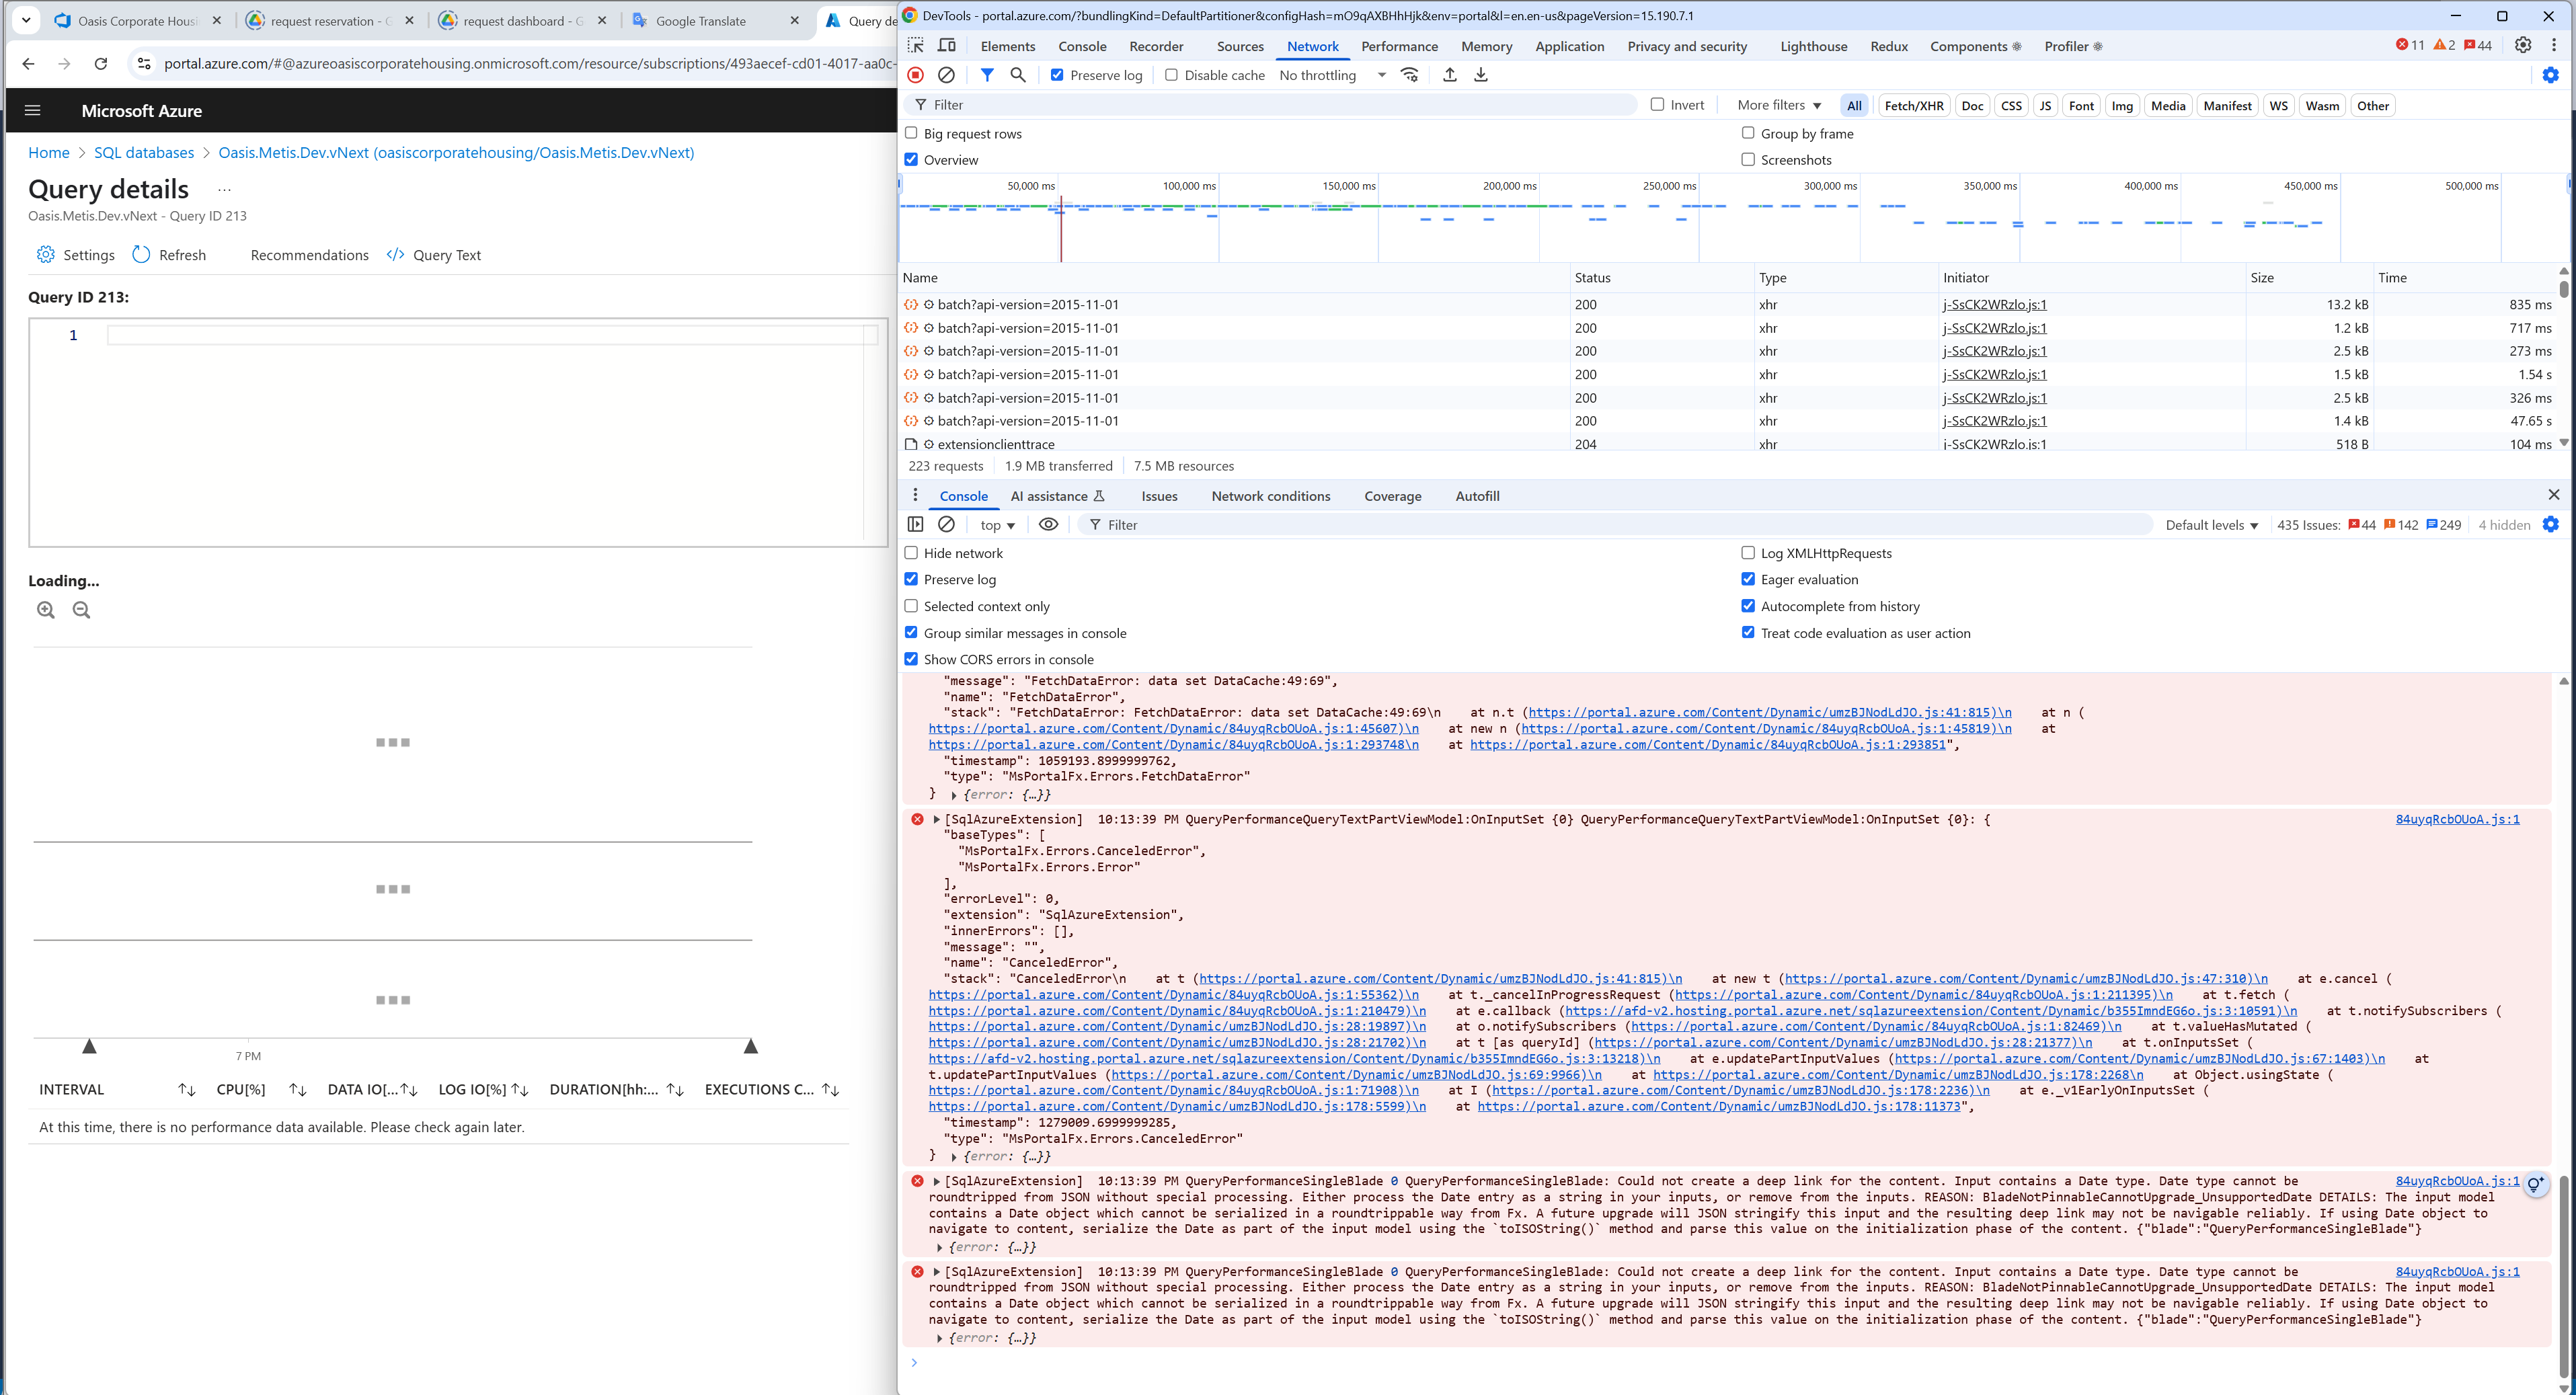Click the zoom in magnifier under Loading

pos(46,610)
